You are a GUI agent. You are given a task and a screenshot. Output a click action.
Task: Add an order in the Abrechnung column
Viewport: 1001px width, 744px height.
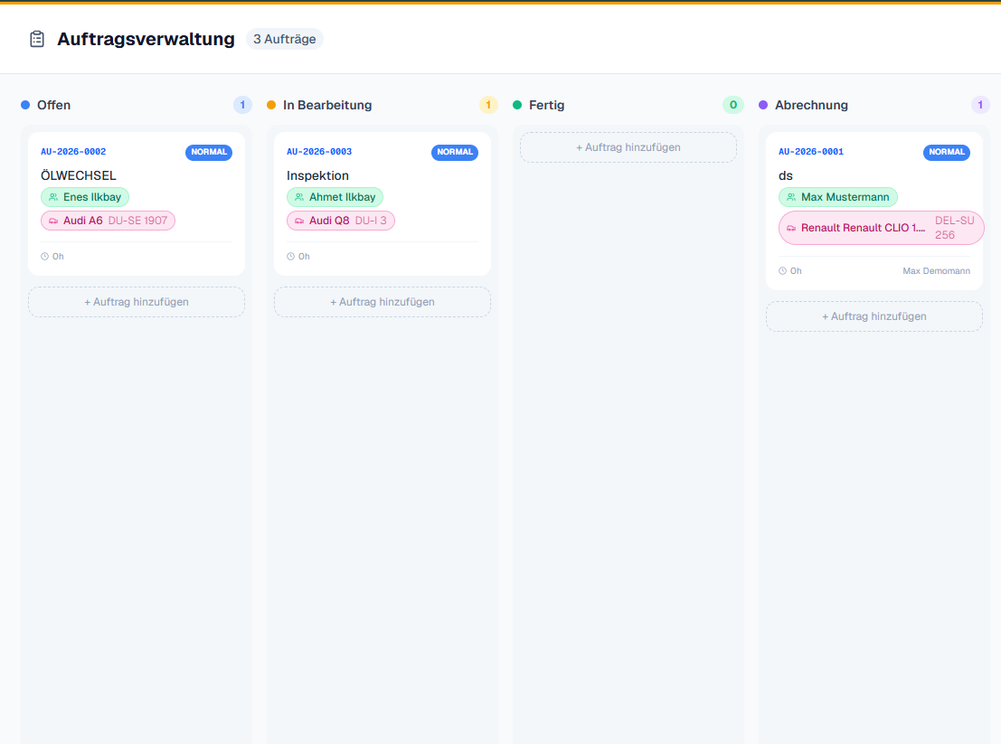(874, 316)
